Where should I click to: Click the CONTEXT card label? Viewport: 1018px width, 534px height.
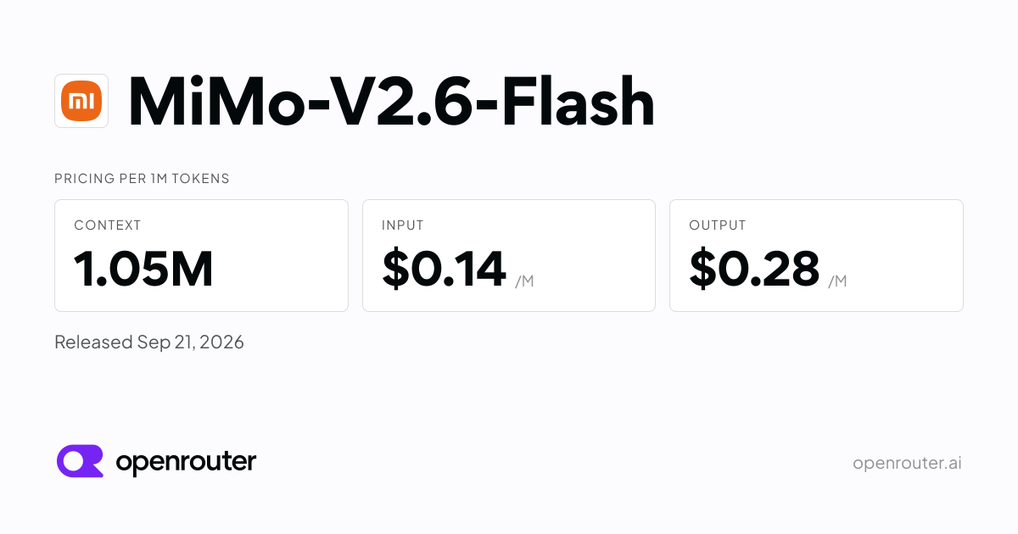pyautogui.click(x=108, y=225)
